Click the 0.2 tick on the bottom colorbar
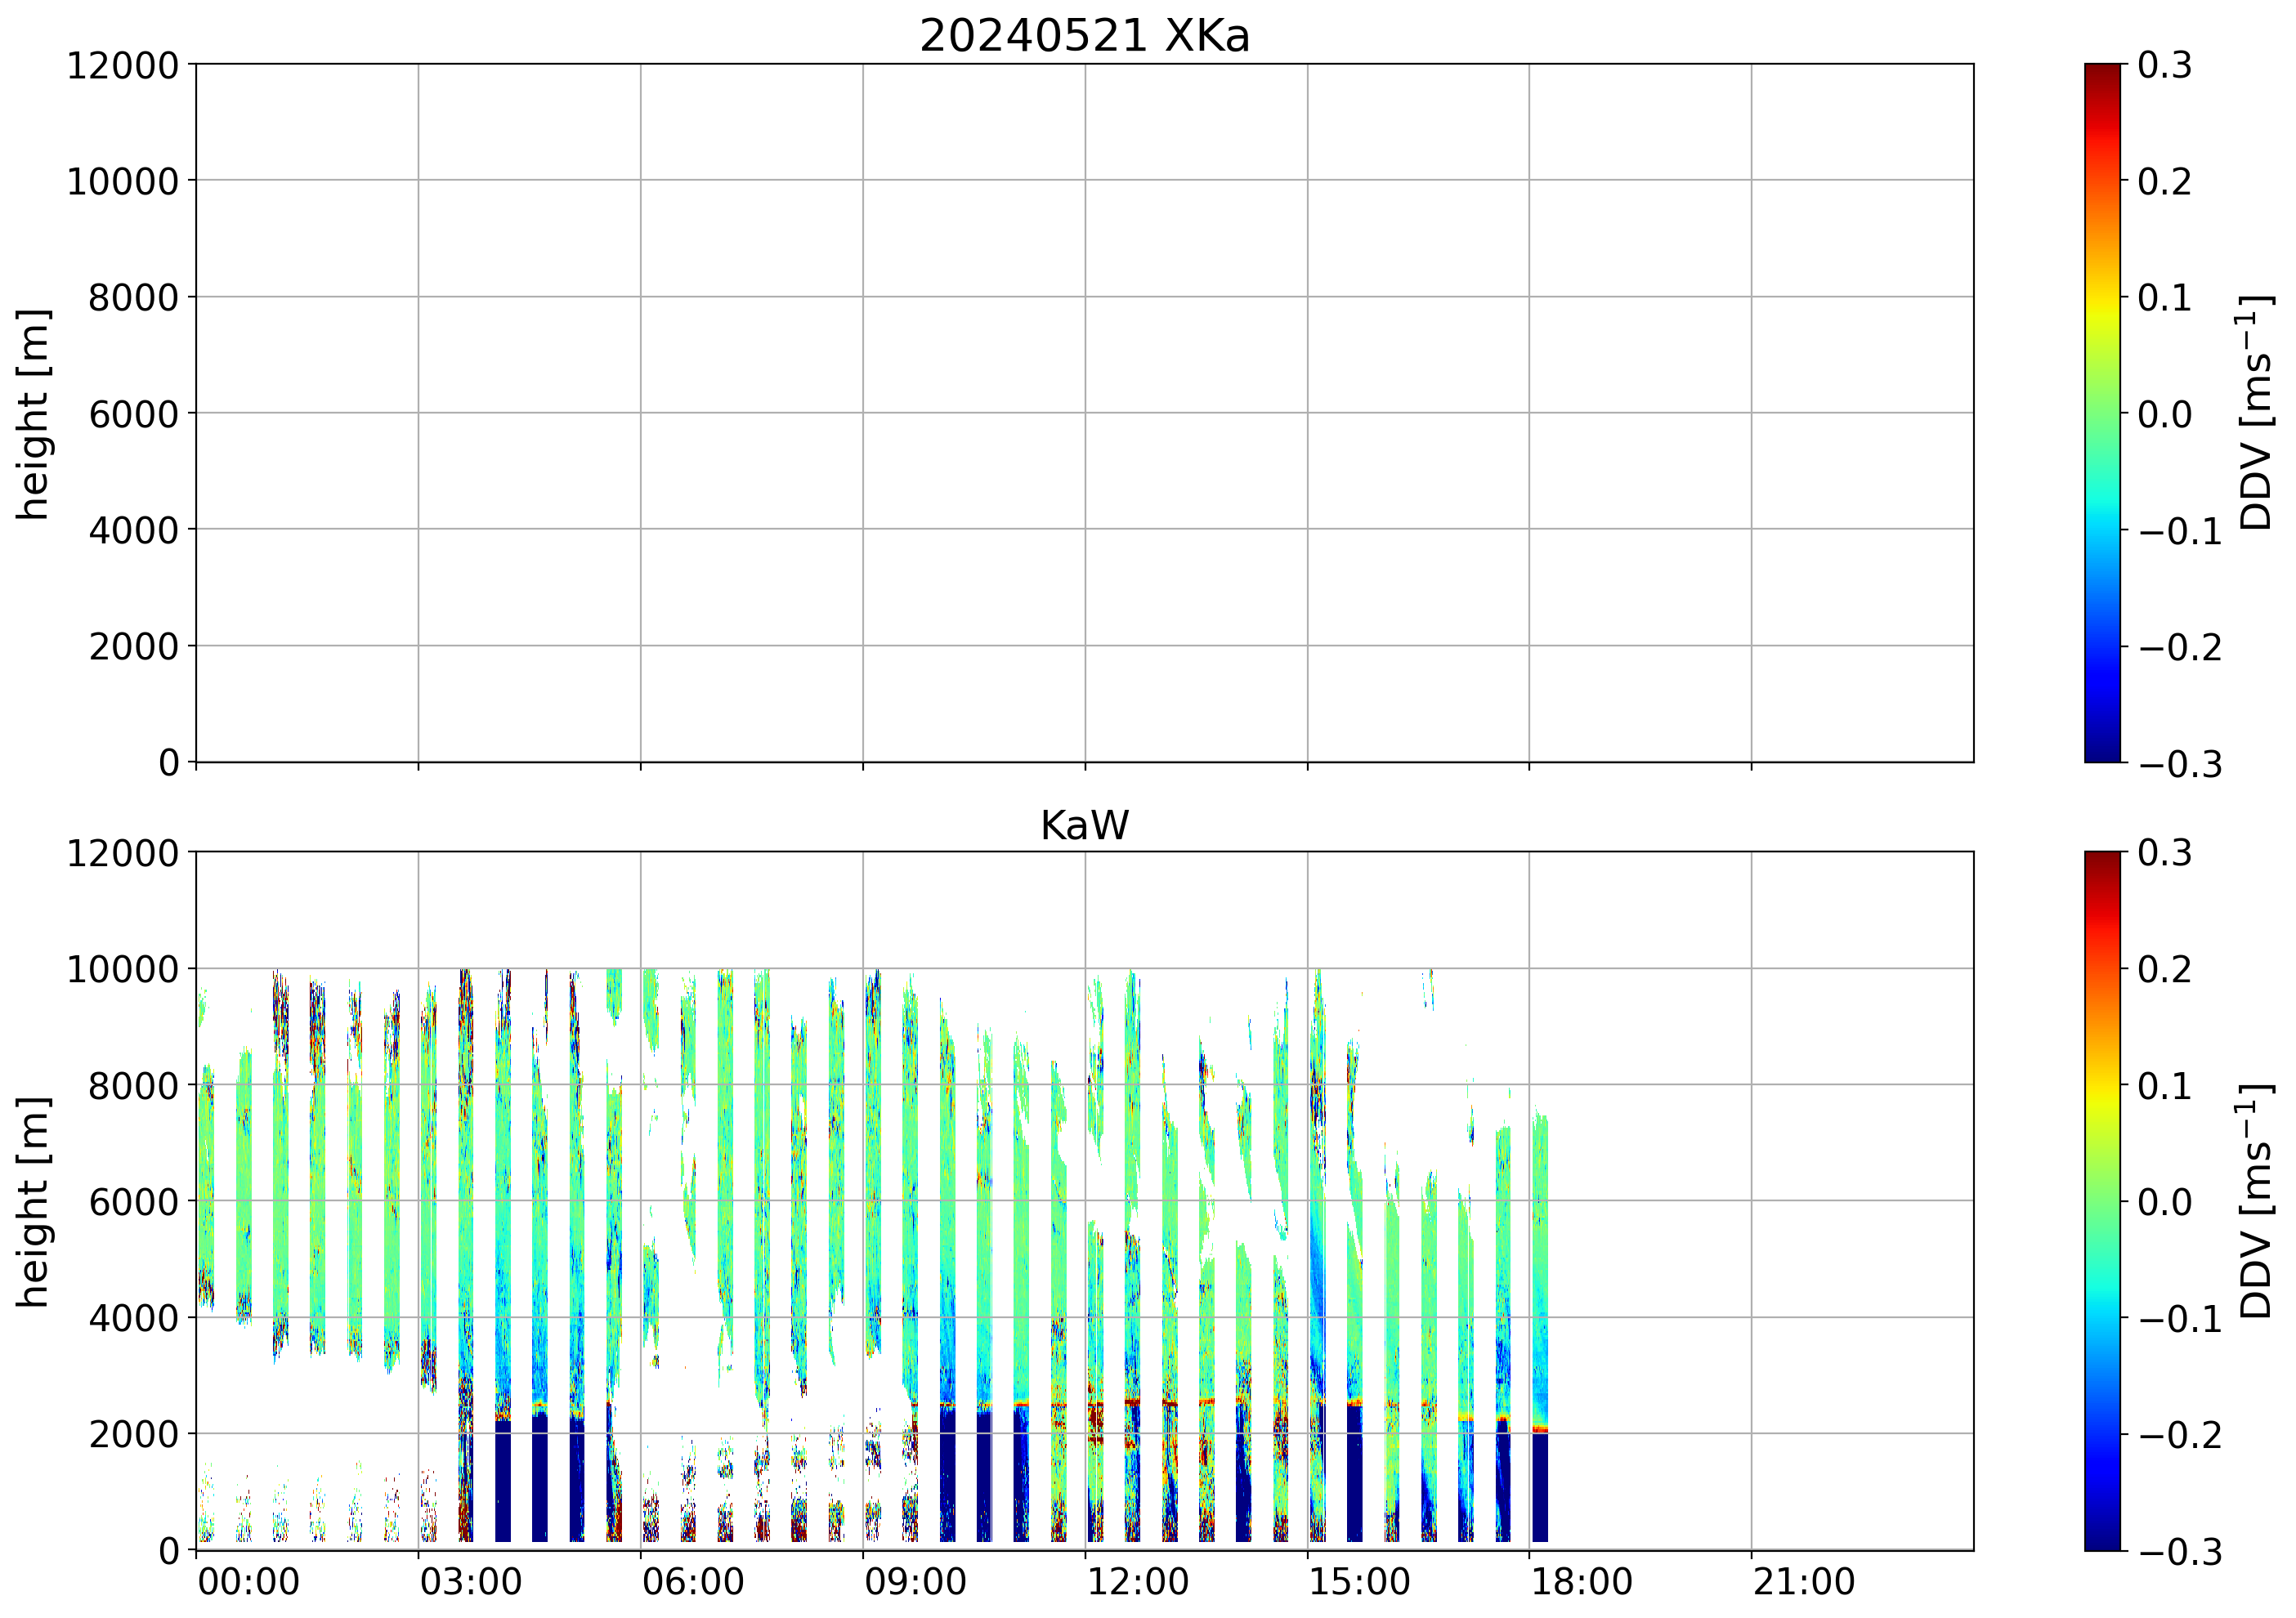The width and height of the screenshot is (2296, 1618). tap(2165, 969)
